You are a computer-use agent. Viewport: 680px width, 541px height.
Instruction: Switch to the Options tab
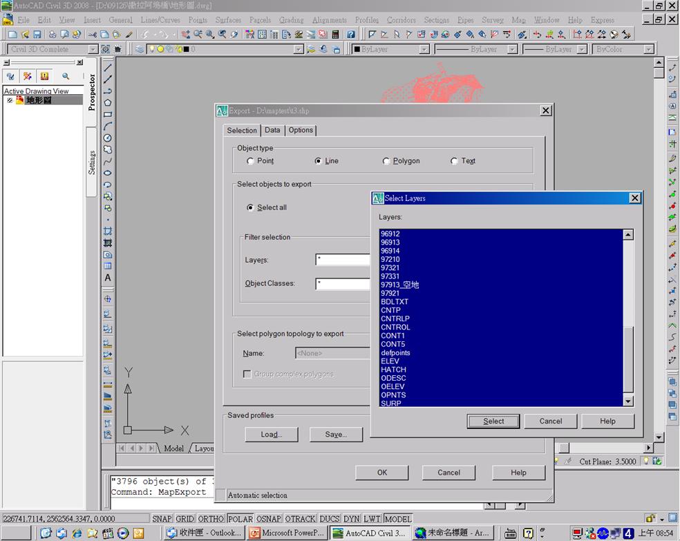301,130
